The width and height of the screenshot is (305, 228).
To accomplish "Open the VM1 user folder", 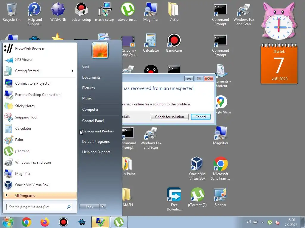I will coord(85,67).
